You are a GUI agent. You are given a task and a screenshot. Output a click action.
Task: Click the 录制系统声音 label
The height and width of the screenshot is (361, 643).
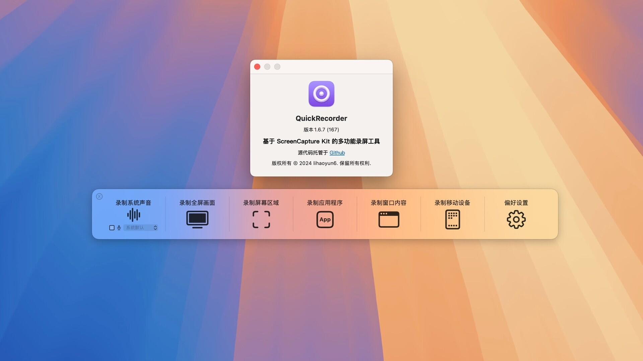(x=133, y=203)
